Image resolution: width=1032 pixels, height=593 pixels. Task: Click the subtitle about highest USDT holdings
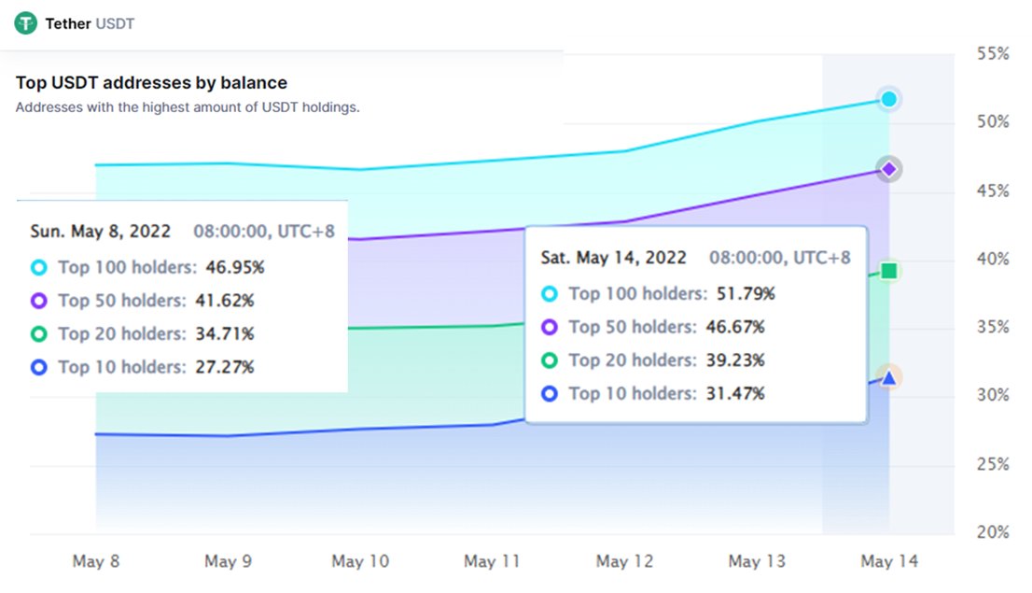188,107
